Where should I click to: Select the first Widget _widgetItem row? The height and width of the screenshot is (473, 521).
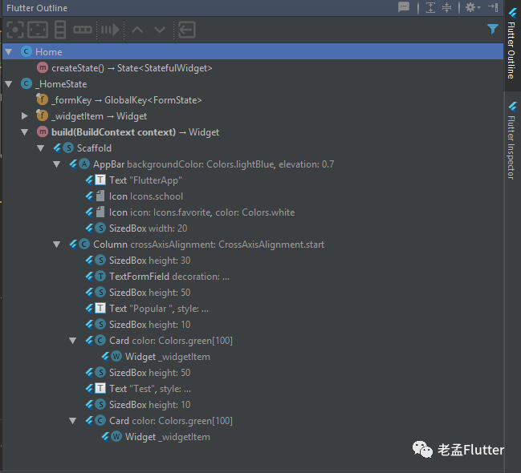tap(253, 357)
